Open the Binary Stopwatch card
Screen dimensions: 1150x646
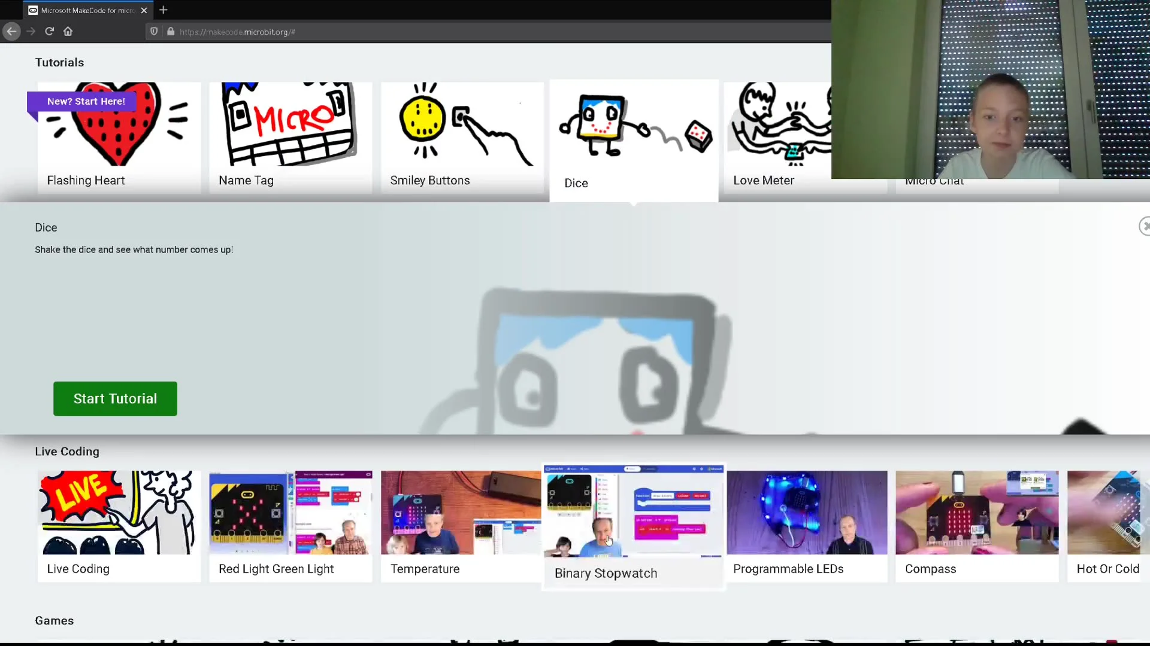pyautogui.click(x=634, y=526)
